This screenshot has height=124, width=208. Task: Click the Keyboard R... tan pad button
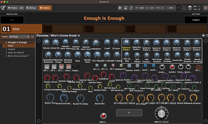coord(121,65)
